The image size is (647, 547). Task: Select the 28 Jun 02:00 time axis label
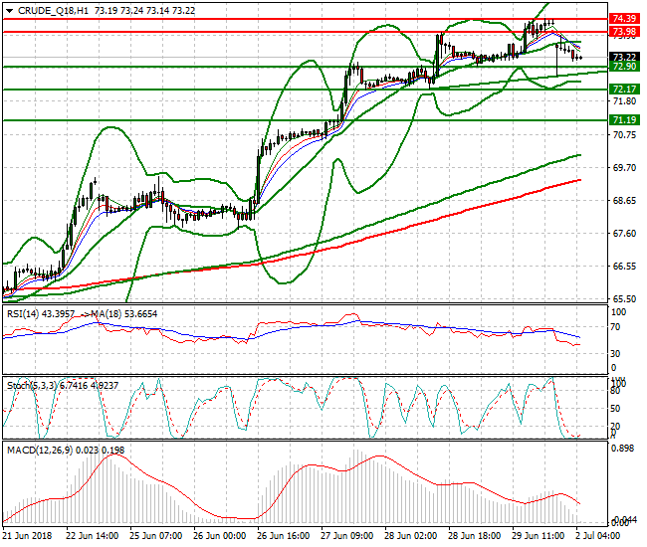pyautogui.click(x=410, y=536)
